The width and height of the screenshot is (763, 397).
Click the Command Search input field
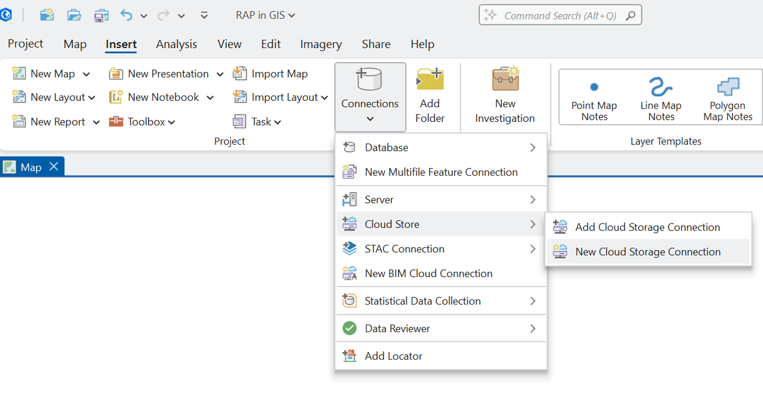(x=560, y=15)
